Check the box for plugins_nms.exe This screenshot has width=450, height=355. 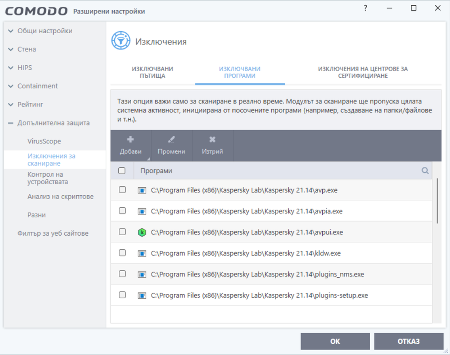click(x=122, y=274)
